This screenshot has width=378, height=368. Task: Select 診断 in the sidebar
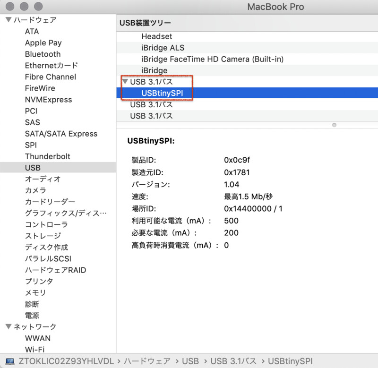point(32,304)
